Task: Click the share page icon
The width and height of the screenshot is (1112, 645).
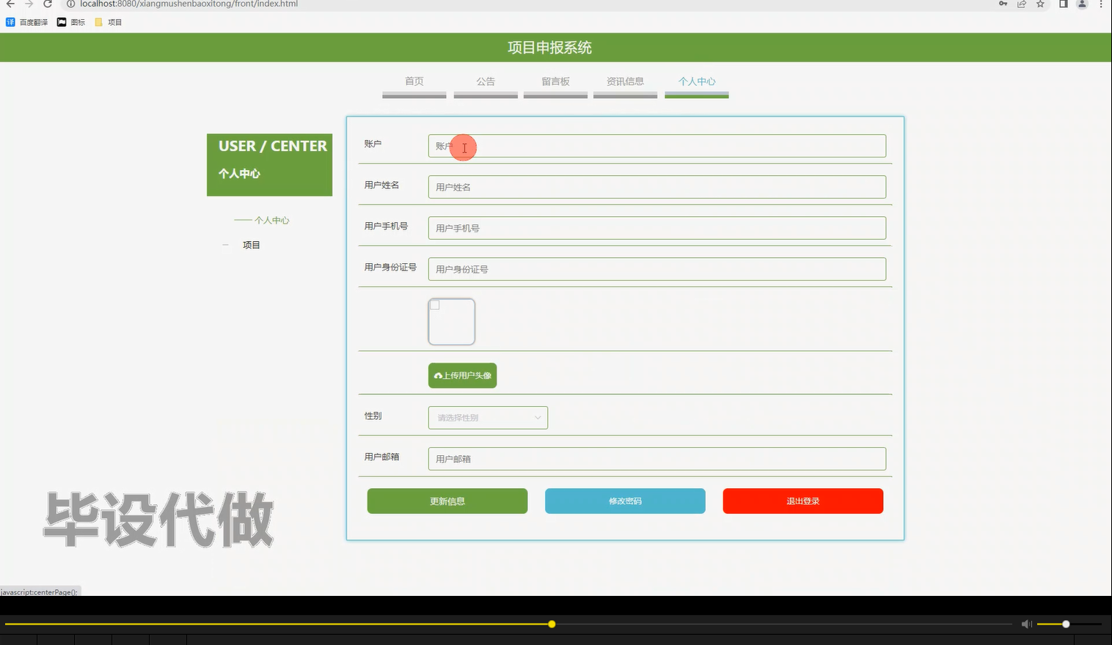Action: tap(1022, 4)
